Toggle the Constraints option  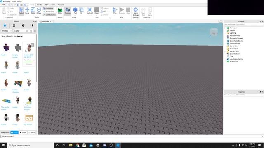pos(49,12)
